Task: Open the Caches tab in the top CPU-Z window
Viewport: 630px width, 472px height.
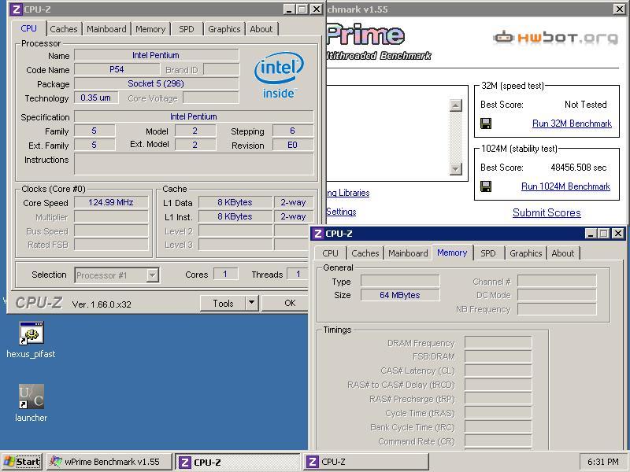Action: 64,29
